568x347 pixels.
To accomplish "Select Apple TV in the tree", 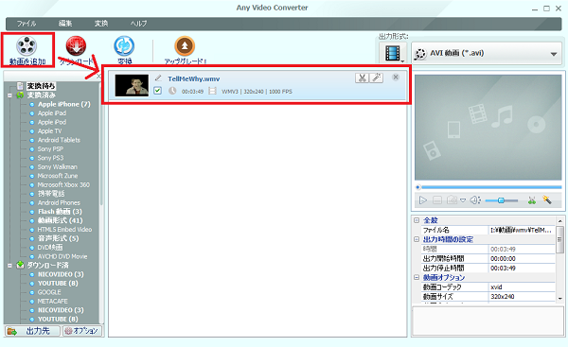I will click(x=50, y=131).
